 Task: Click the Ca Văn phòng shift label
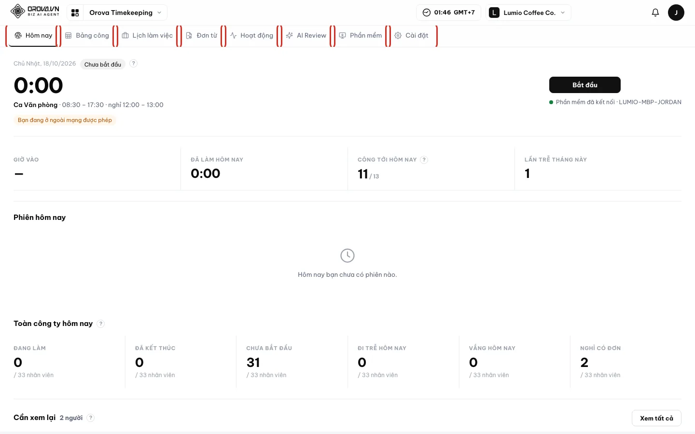(36, 105)
